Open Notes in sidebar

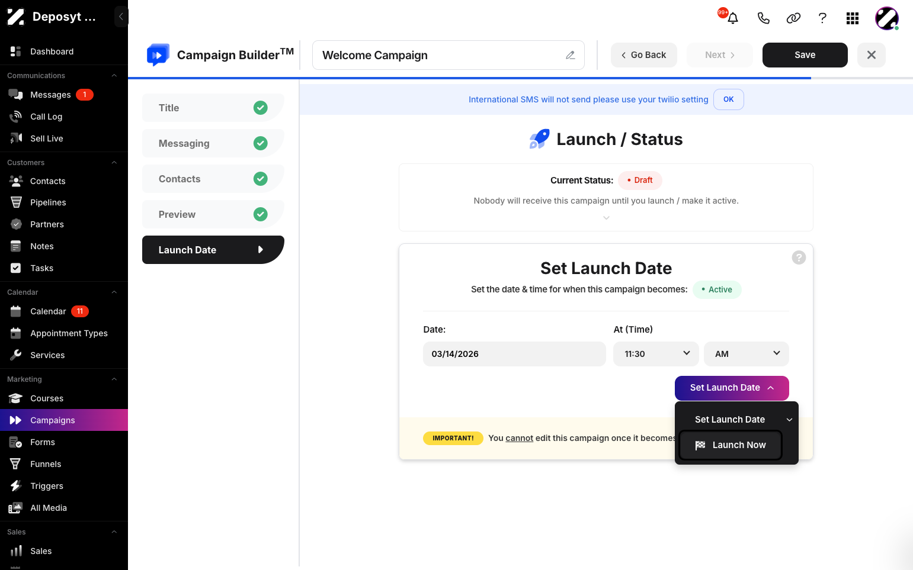[x=64, y=246]
